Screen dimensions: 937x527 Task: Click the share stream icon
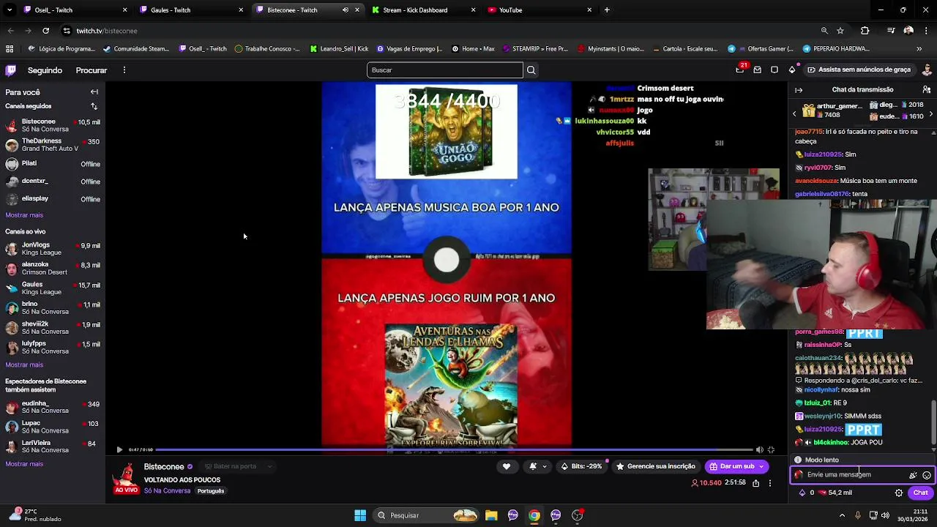point(755,483)
